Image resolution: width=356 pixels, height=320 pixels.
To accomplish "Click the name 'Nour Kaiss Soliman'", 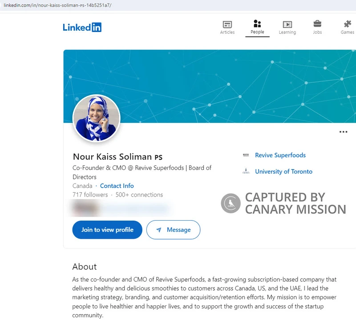I will (113, 157).
